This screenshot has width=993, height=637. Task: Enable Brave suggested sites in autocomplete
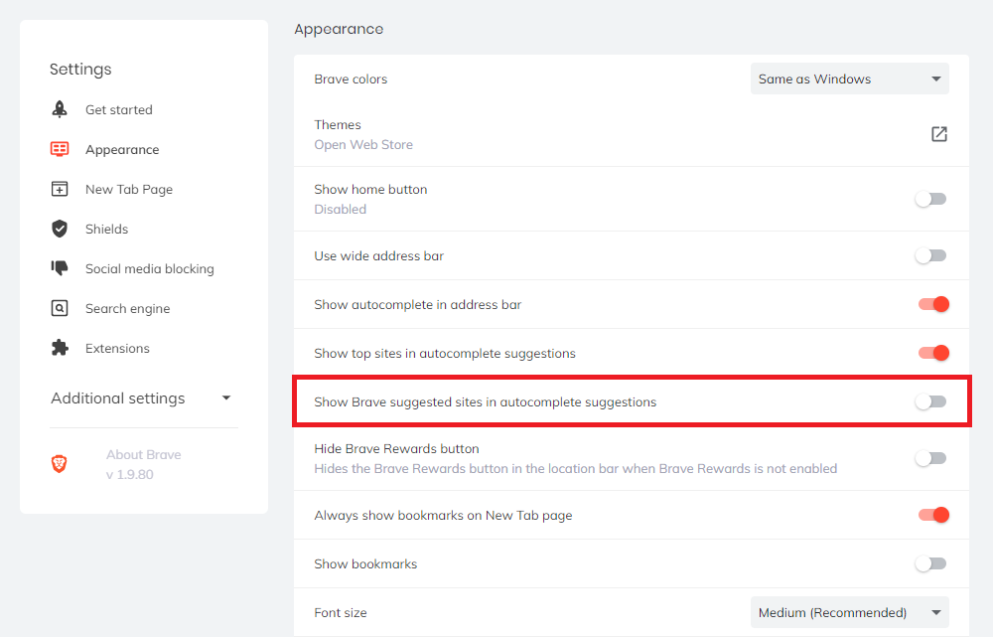point(931,401)
